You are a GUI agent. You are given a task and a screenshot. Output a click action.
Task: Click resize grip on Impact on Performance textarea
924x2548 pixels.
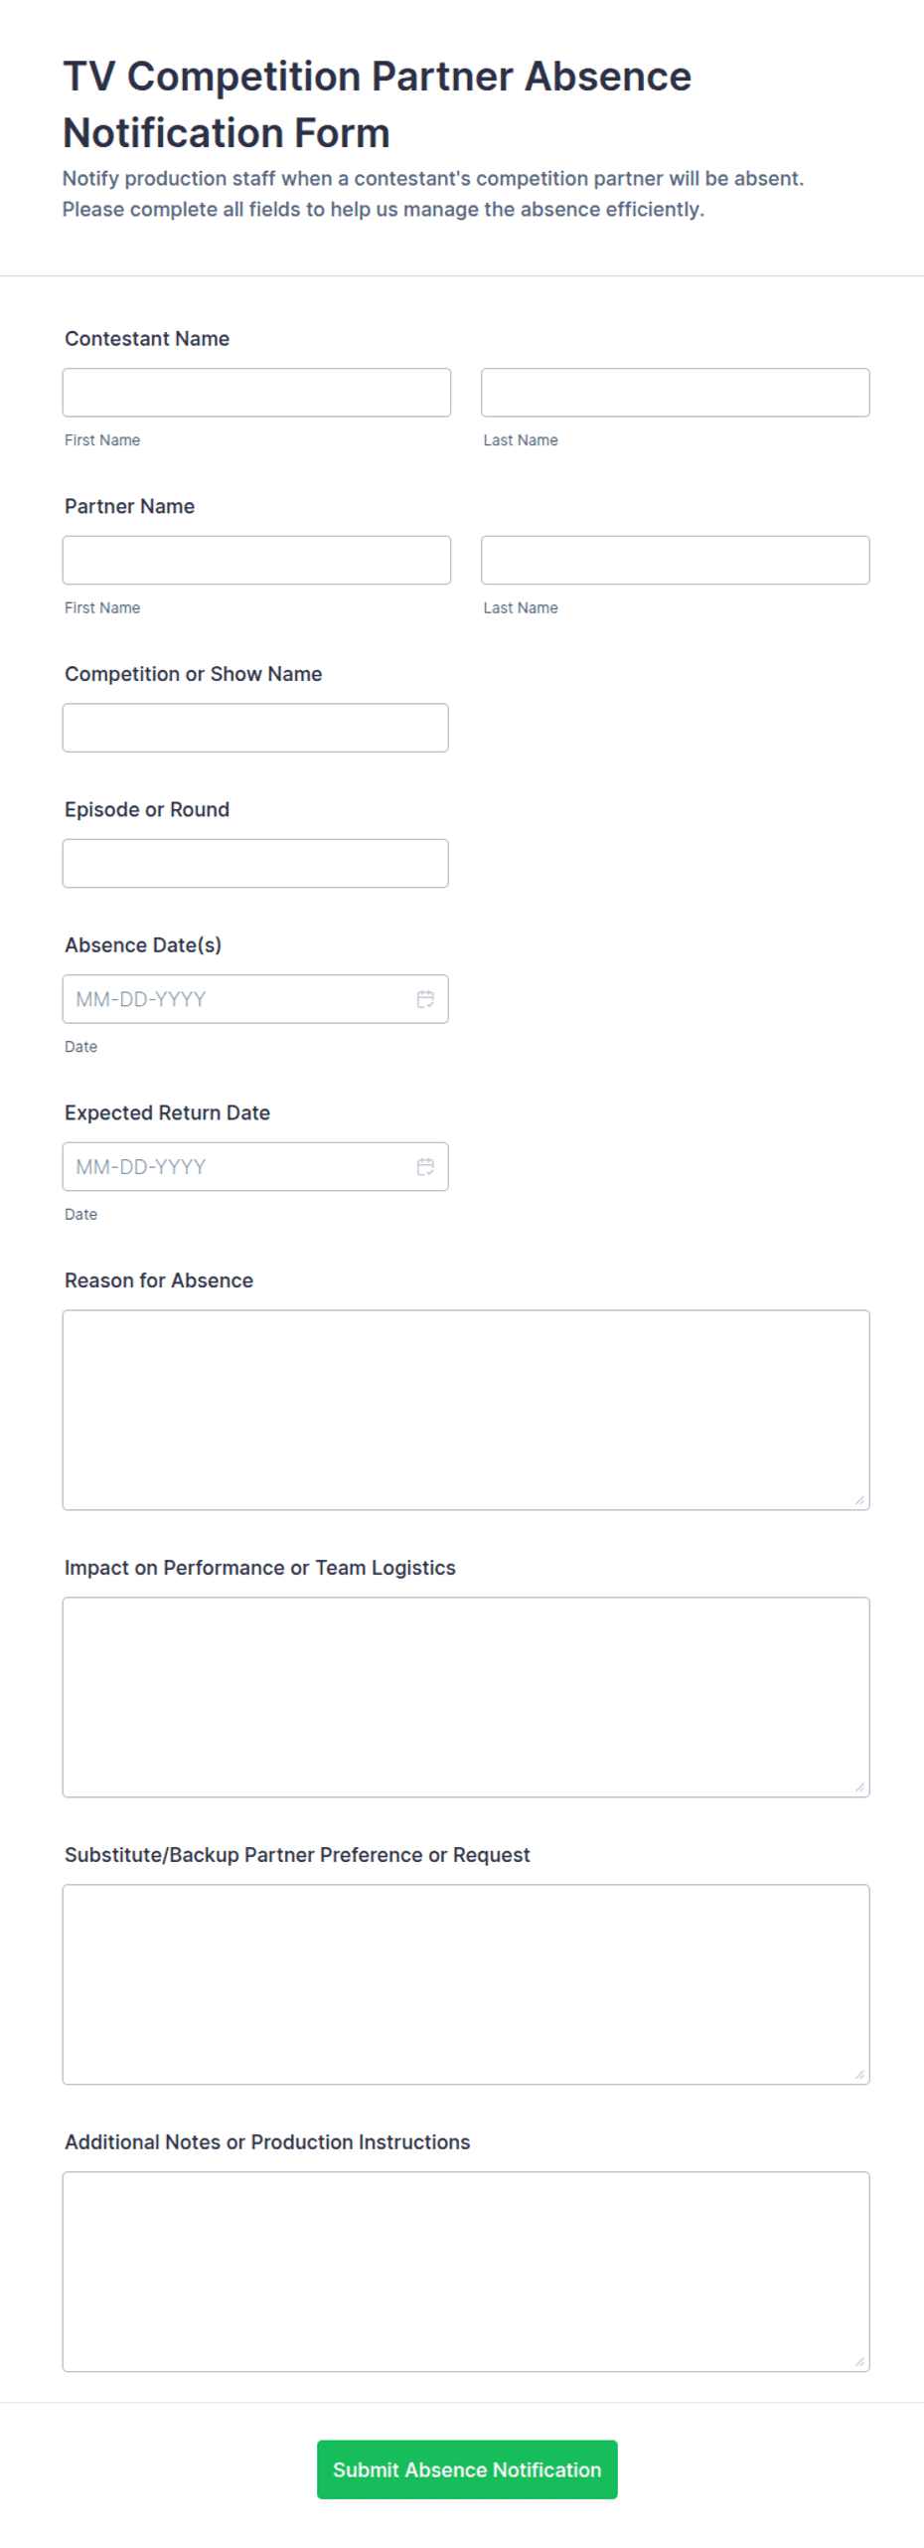tap(859, 1785)
